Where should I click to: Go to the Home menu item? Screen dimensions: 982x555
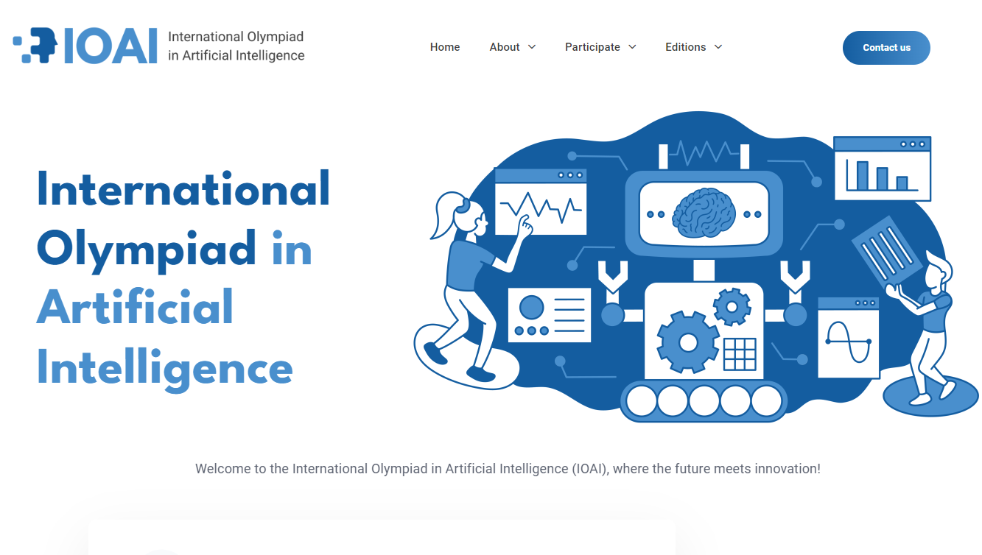pyautogui.click(x=445, y=47)
